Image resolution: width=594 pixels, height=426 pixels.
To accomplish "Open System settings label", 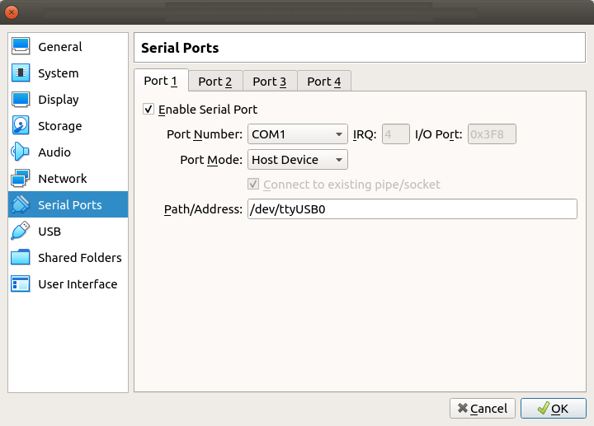I will (59, 73).
